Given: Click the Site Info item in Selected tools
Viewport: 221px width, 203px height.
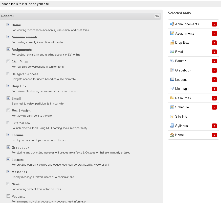Looking at the screenshot, I should click(193, 117).
